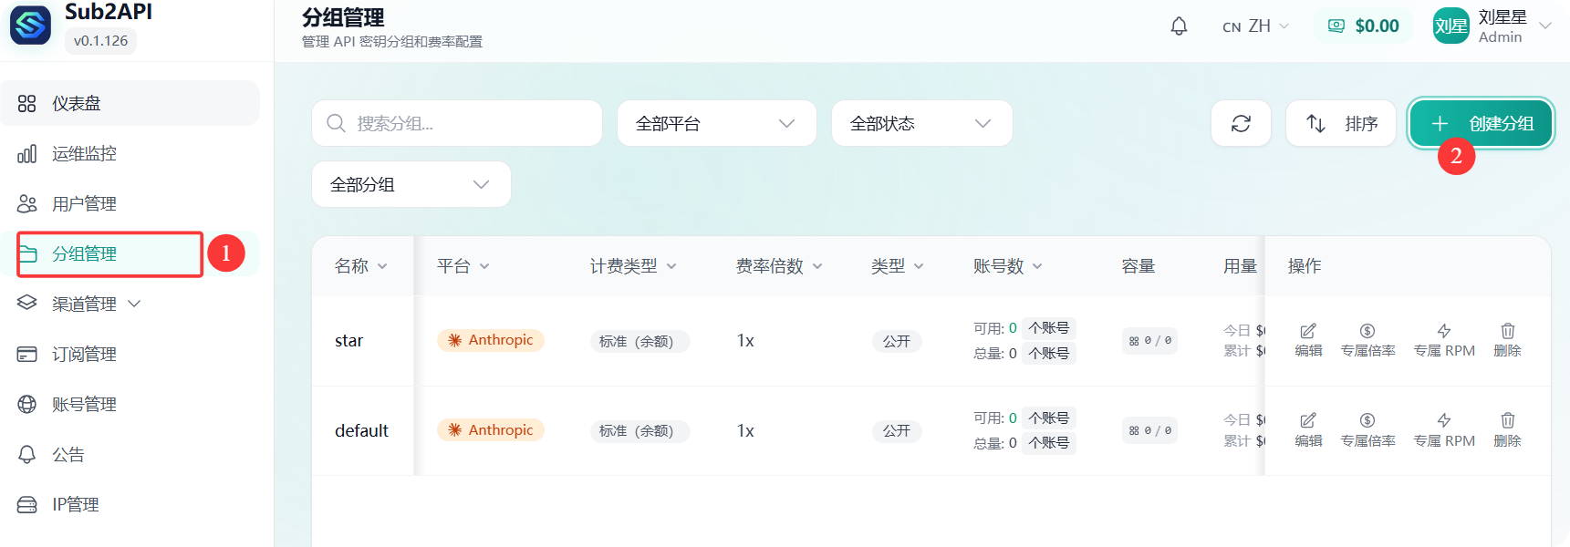This screenshot has height=547, width=1570.
Task: Click the 刘星 user avatar
Action: coord(1450,26)
